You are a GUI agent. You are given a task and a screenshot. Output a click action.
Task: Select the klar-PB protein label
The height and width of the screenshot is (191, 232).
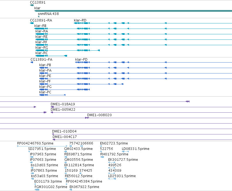pos(45,65)
